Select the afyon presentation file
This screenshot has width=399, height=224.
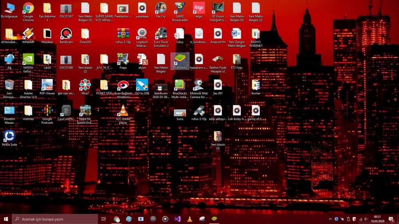(142, 61)
